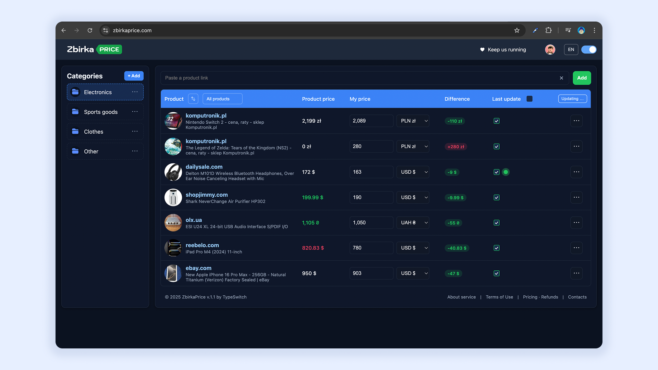
Task: Uncheck update checkbox for Shark Air Purifier
Action: click(497, 198)
